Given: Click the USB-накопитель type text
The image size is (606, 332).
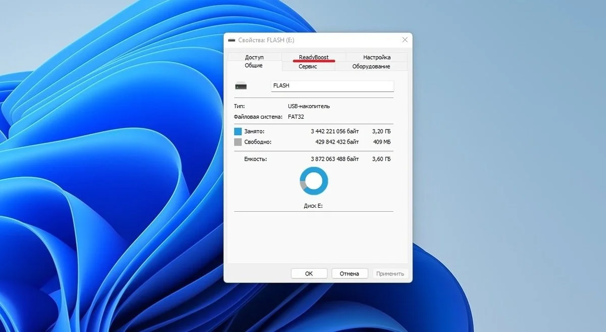Looking at the screenshot, I should pyautogui.click(x=309, y=106).
